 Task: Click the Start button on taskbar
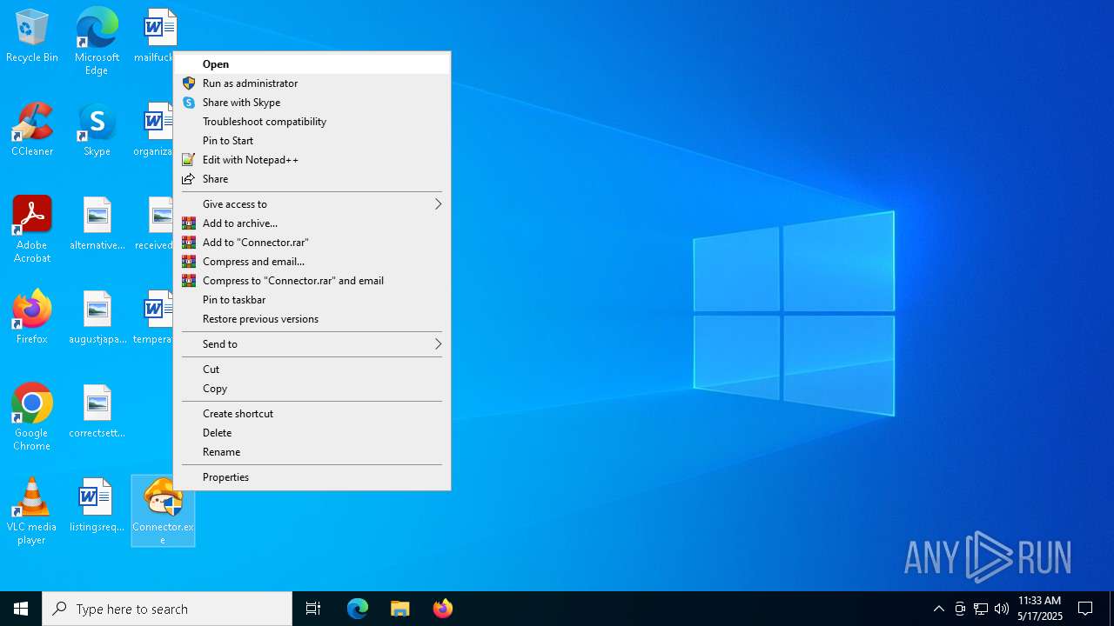click(21, 609)
